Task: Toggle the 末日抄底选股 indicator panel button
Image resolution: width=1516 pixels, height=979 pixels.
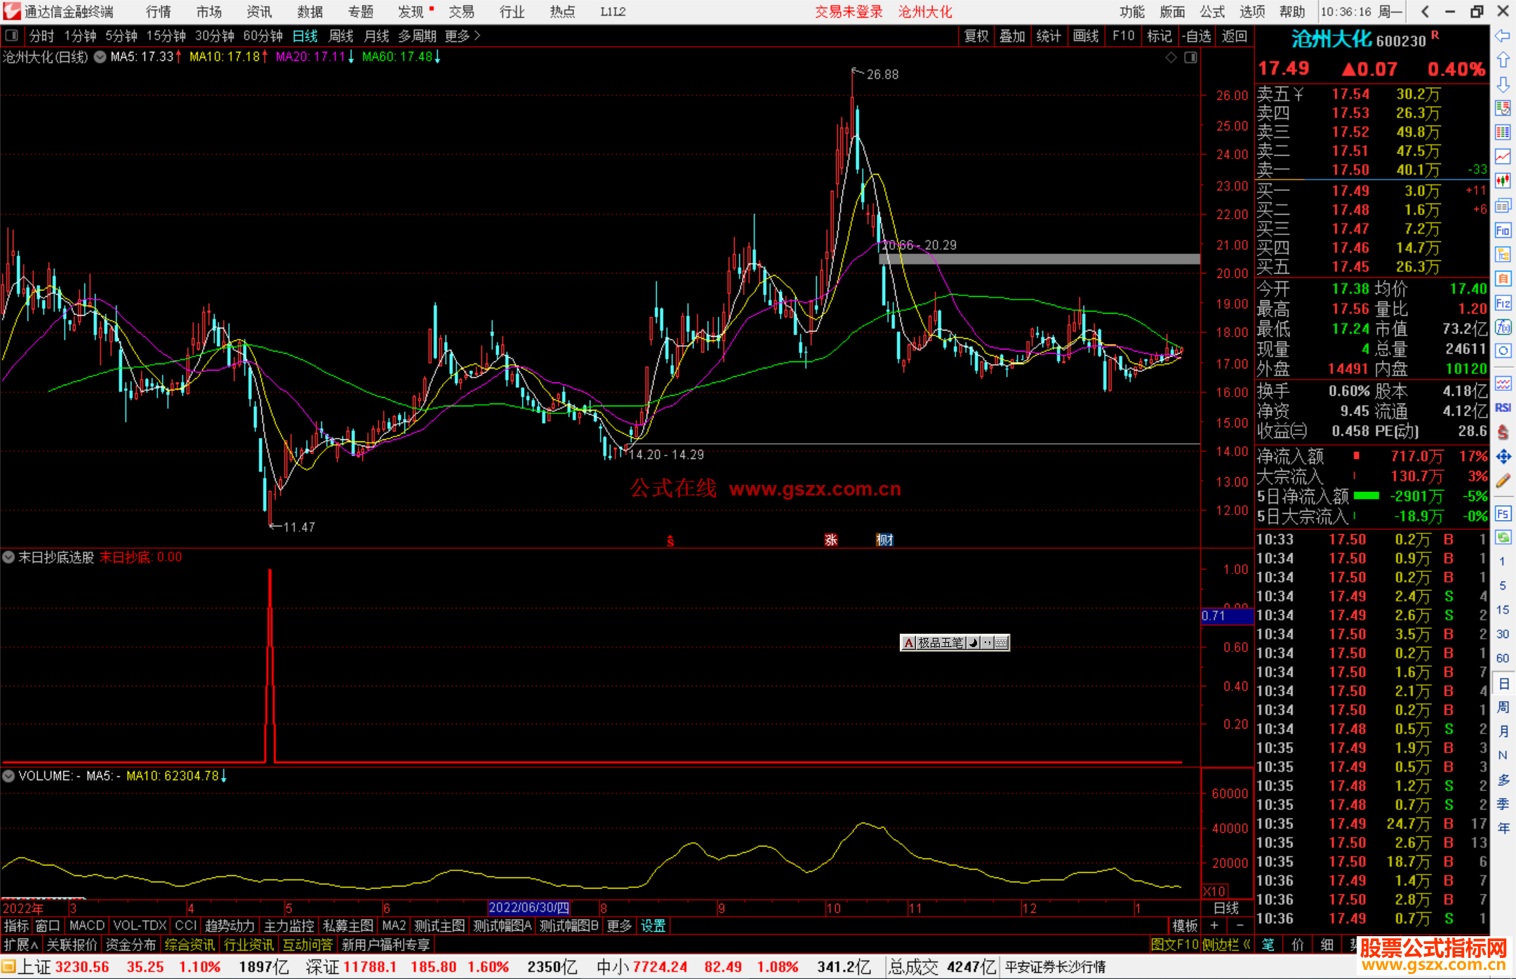Action: (8, 557)
